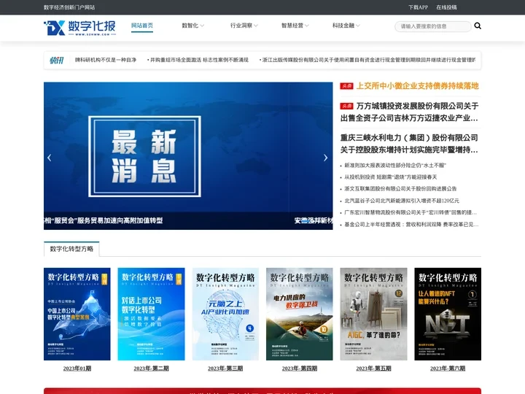Click the 2023年-第五期 link
The width and height of the screenshot is (525, 394).
(x=373, y=368)
